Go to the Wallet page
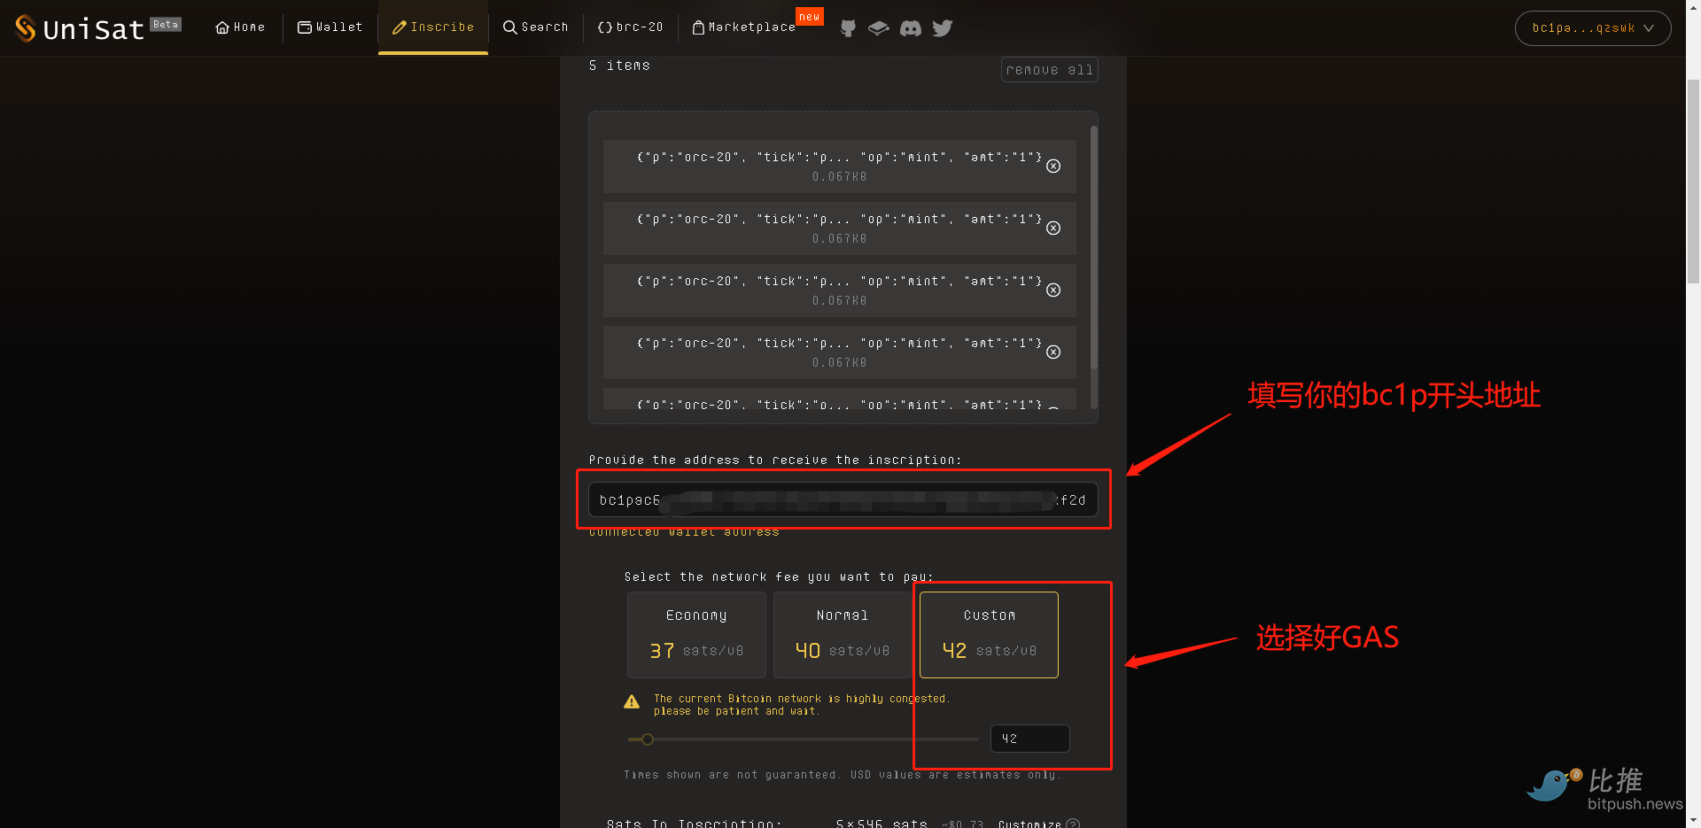The image size is (1701, 828). coord(330,27)
